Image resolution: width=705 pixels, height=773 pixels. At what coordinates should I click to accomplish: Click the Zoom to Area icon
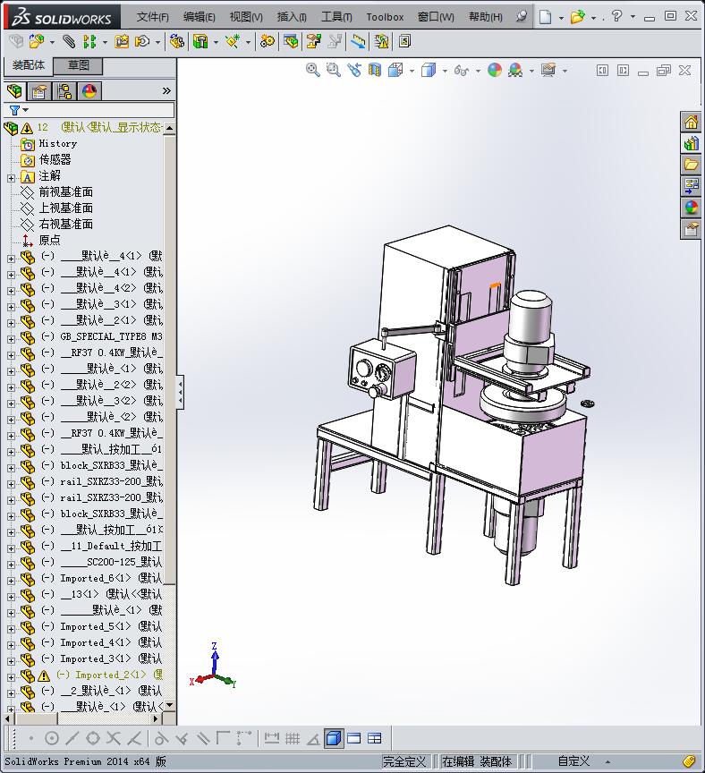(x=334, y=70)
